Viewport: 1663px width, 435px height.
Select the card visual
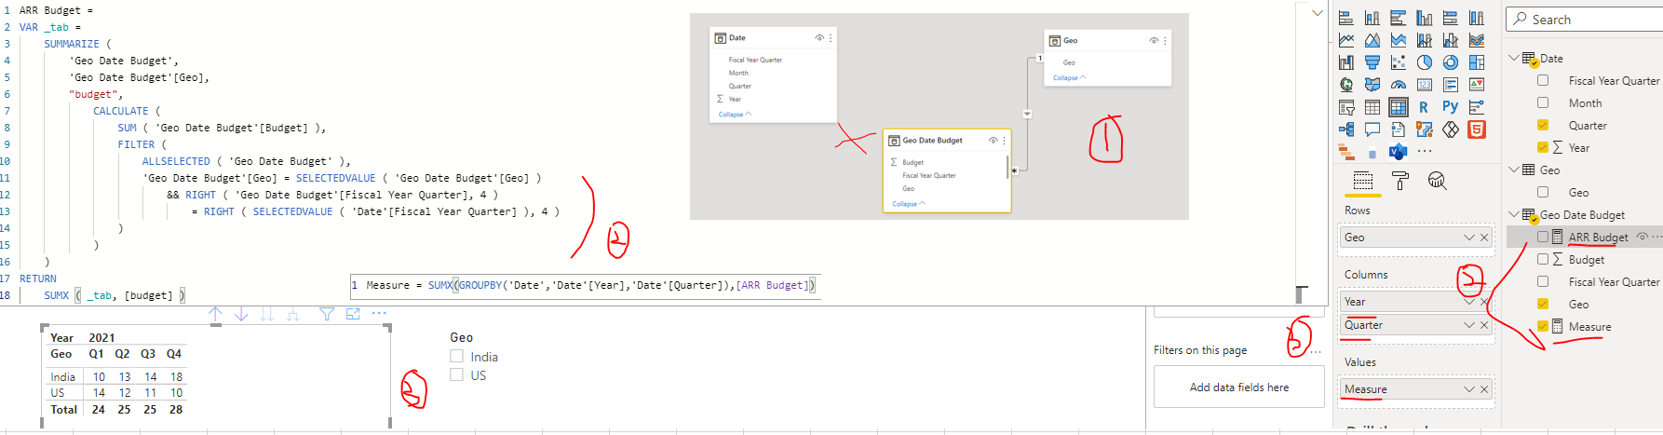point(1425,85)
